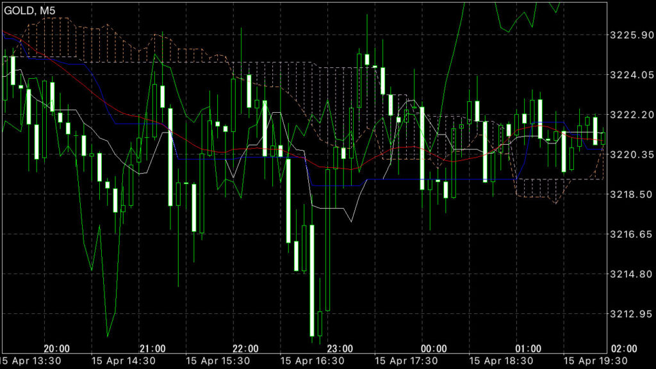Click the tall candle bottoming near 3212

(312, 281)
